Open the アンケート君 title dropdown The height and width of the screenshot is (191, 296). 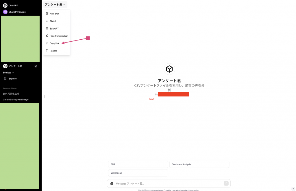[55, 5]
